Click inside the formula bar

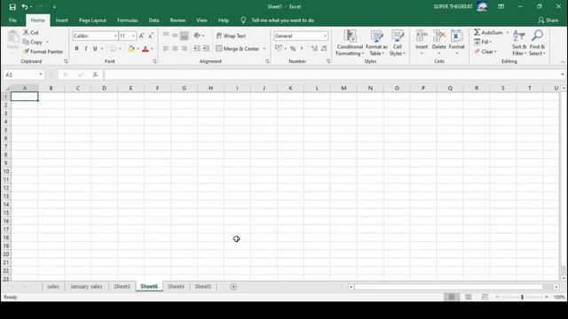(331, 74)
